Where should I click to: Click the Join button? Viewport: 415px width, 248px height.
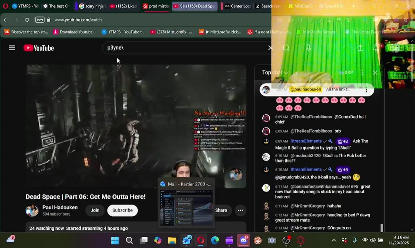(x=95, y=210)
